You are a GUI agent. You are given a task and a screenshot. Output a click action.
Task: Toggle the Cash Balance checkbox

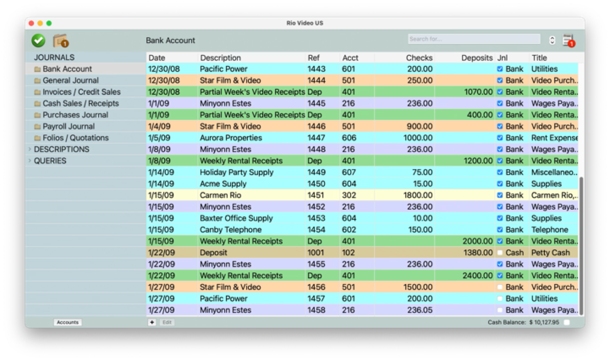[x=567, y=322]
